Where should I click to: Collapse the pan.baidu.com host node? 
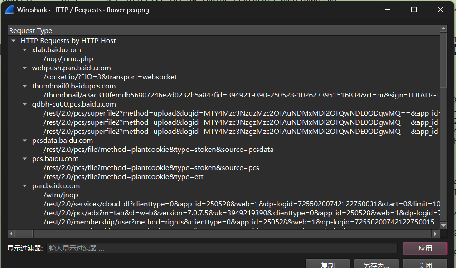(25, 186)
